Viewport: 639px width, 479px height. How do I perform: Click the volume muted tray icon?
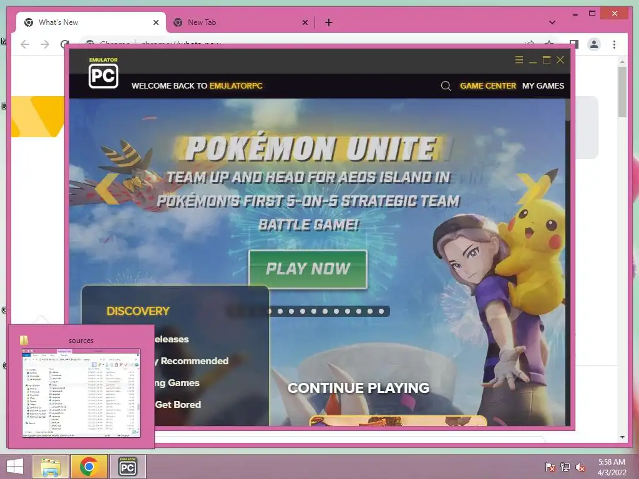tap(580, 467)
